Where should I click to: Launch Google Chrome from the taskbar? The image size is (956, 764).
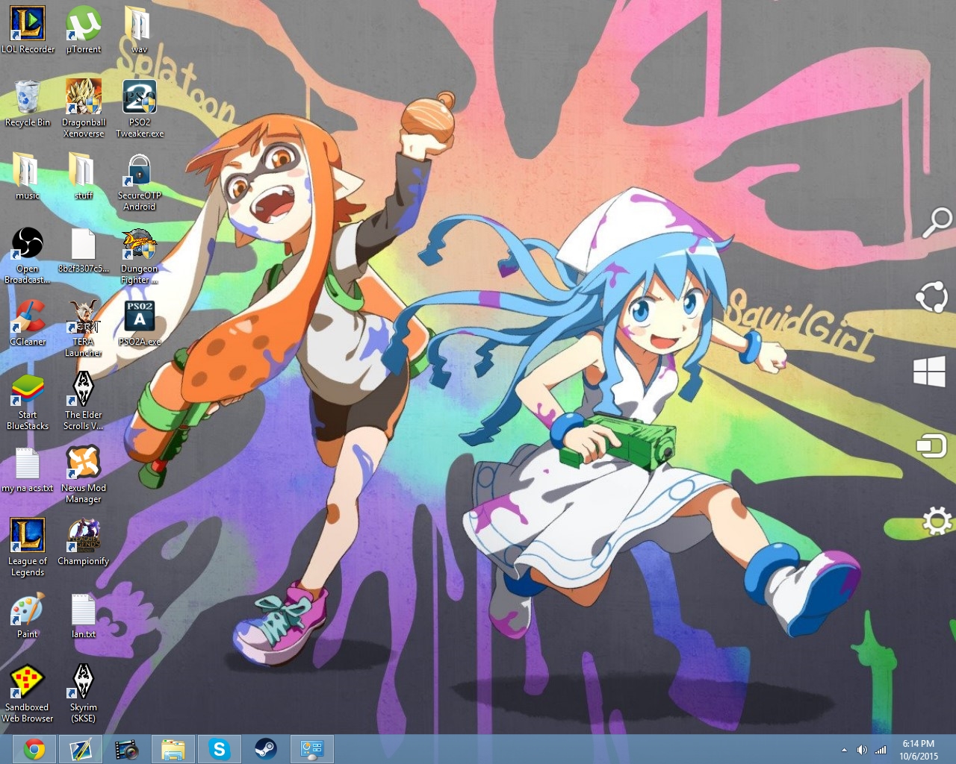pos(34,749)
